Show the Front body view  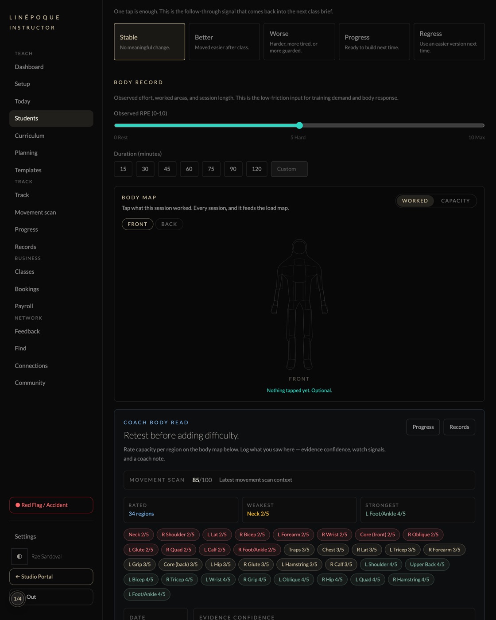[137, 224]
